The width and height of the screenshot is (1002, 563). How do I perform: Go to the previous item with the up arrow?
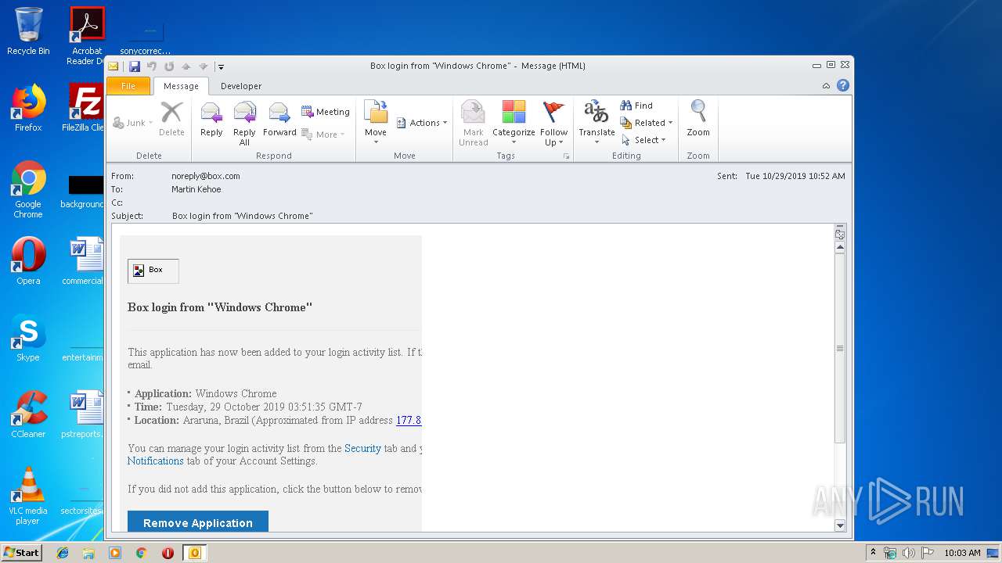(x=186, y=66)
